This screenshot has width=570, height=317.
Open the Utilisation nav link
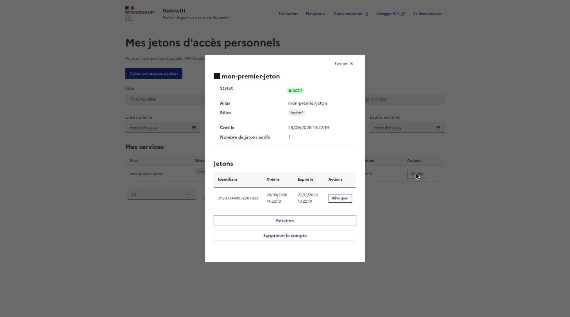point(288,14)
